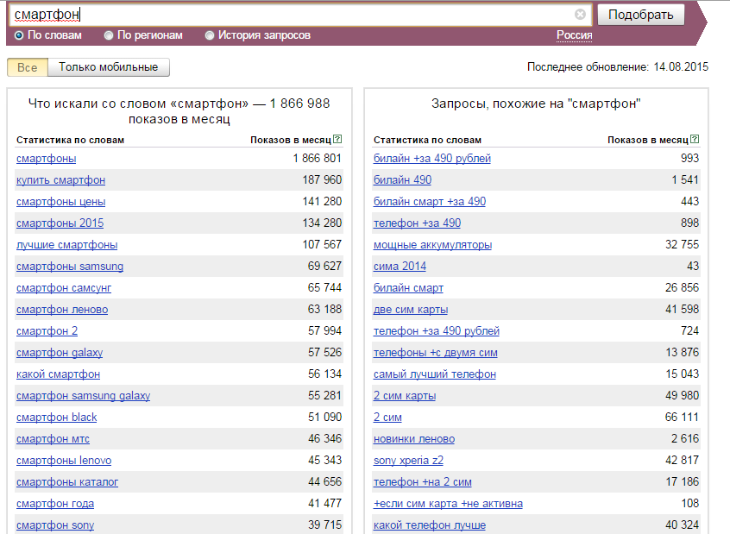Click the left 'Статистика по словам' column header

(x=70, y=140)
